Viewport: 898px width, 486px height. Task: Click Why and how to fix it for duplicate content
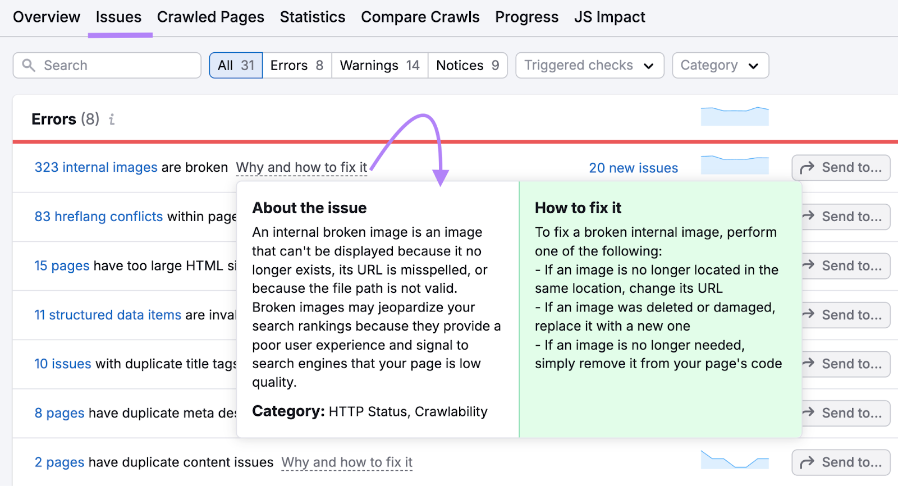pos(347,462)
